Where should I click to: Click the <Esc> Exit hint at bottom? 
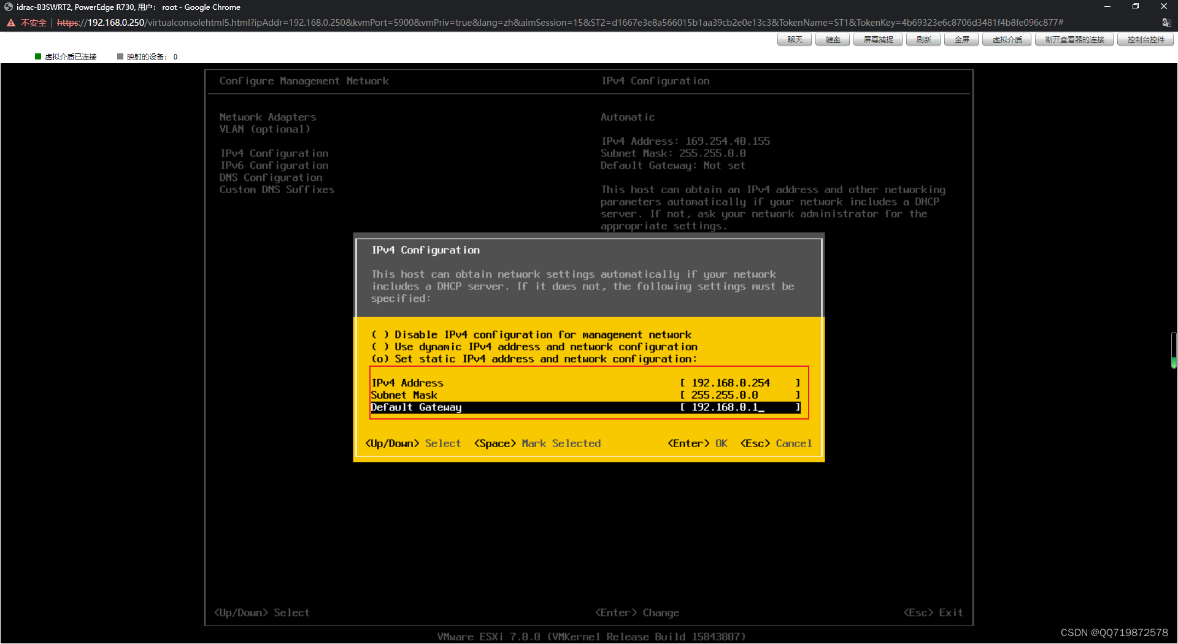(933, 613)
